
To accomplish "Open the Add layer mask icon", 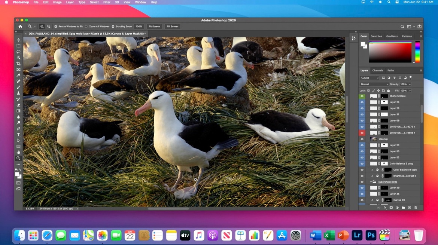I will (391, 208).
